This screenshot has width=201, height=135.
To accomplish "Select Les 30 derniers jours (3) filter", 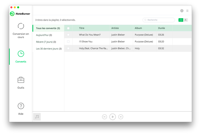I will 49,49.
